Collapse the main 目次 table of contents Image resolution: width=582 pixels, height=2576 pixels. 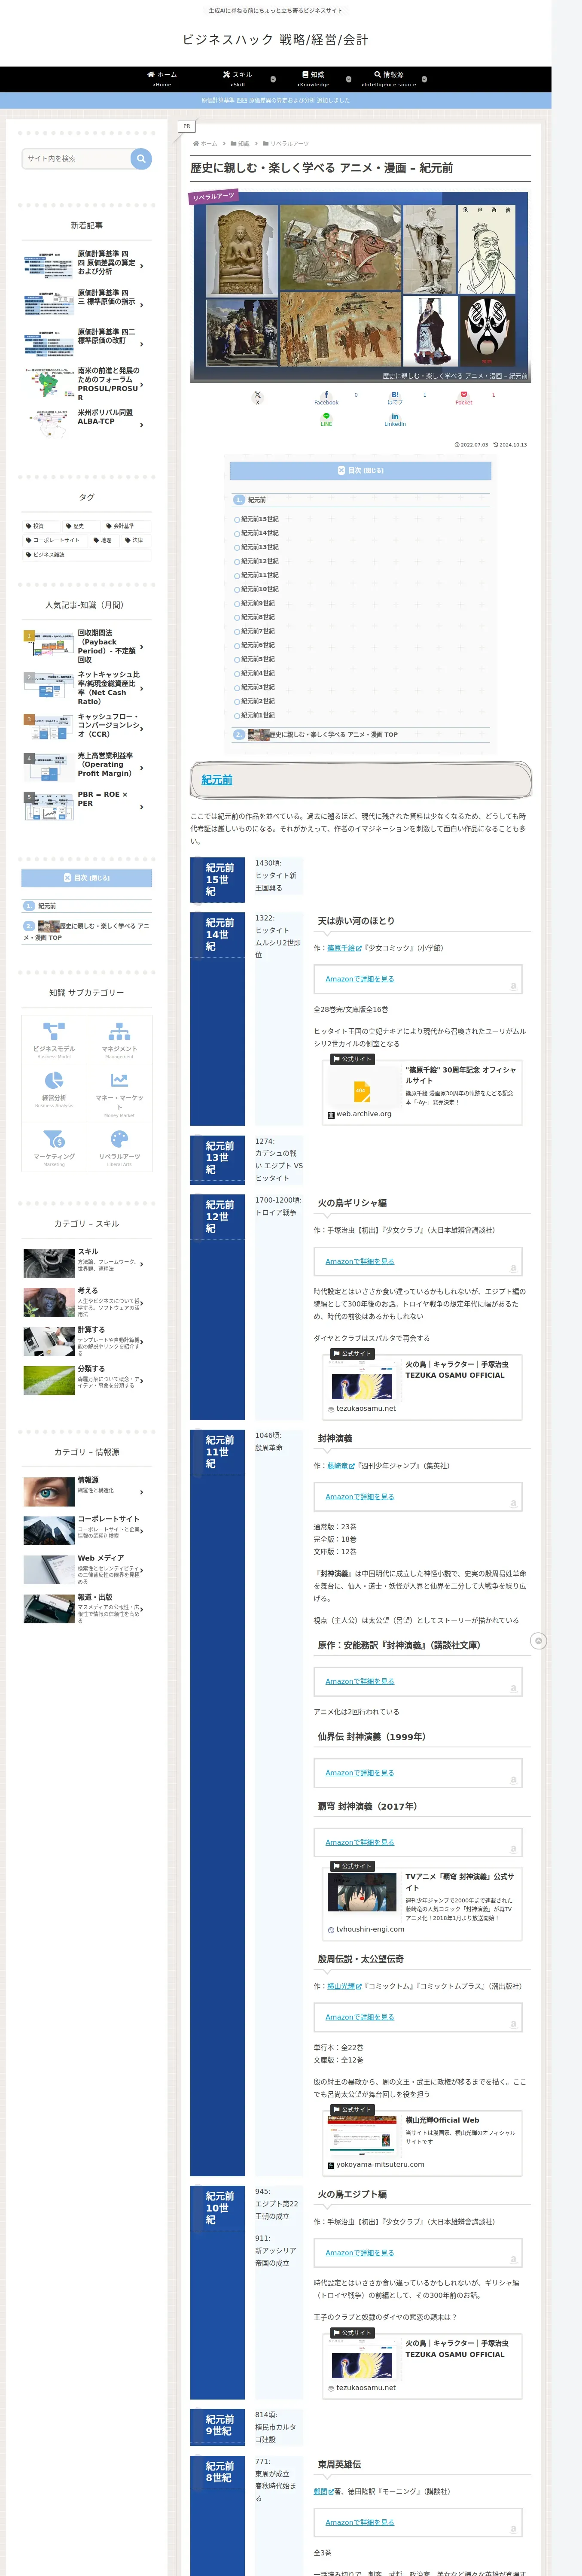(360, 470)
